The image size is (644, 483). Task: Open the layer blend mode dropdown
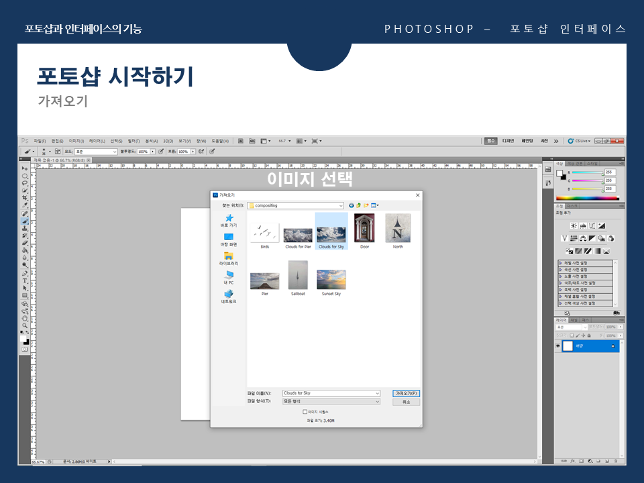tap(572, 327)
